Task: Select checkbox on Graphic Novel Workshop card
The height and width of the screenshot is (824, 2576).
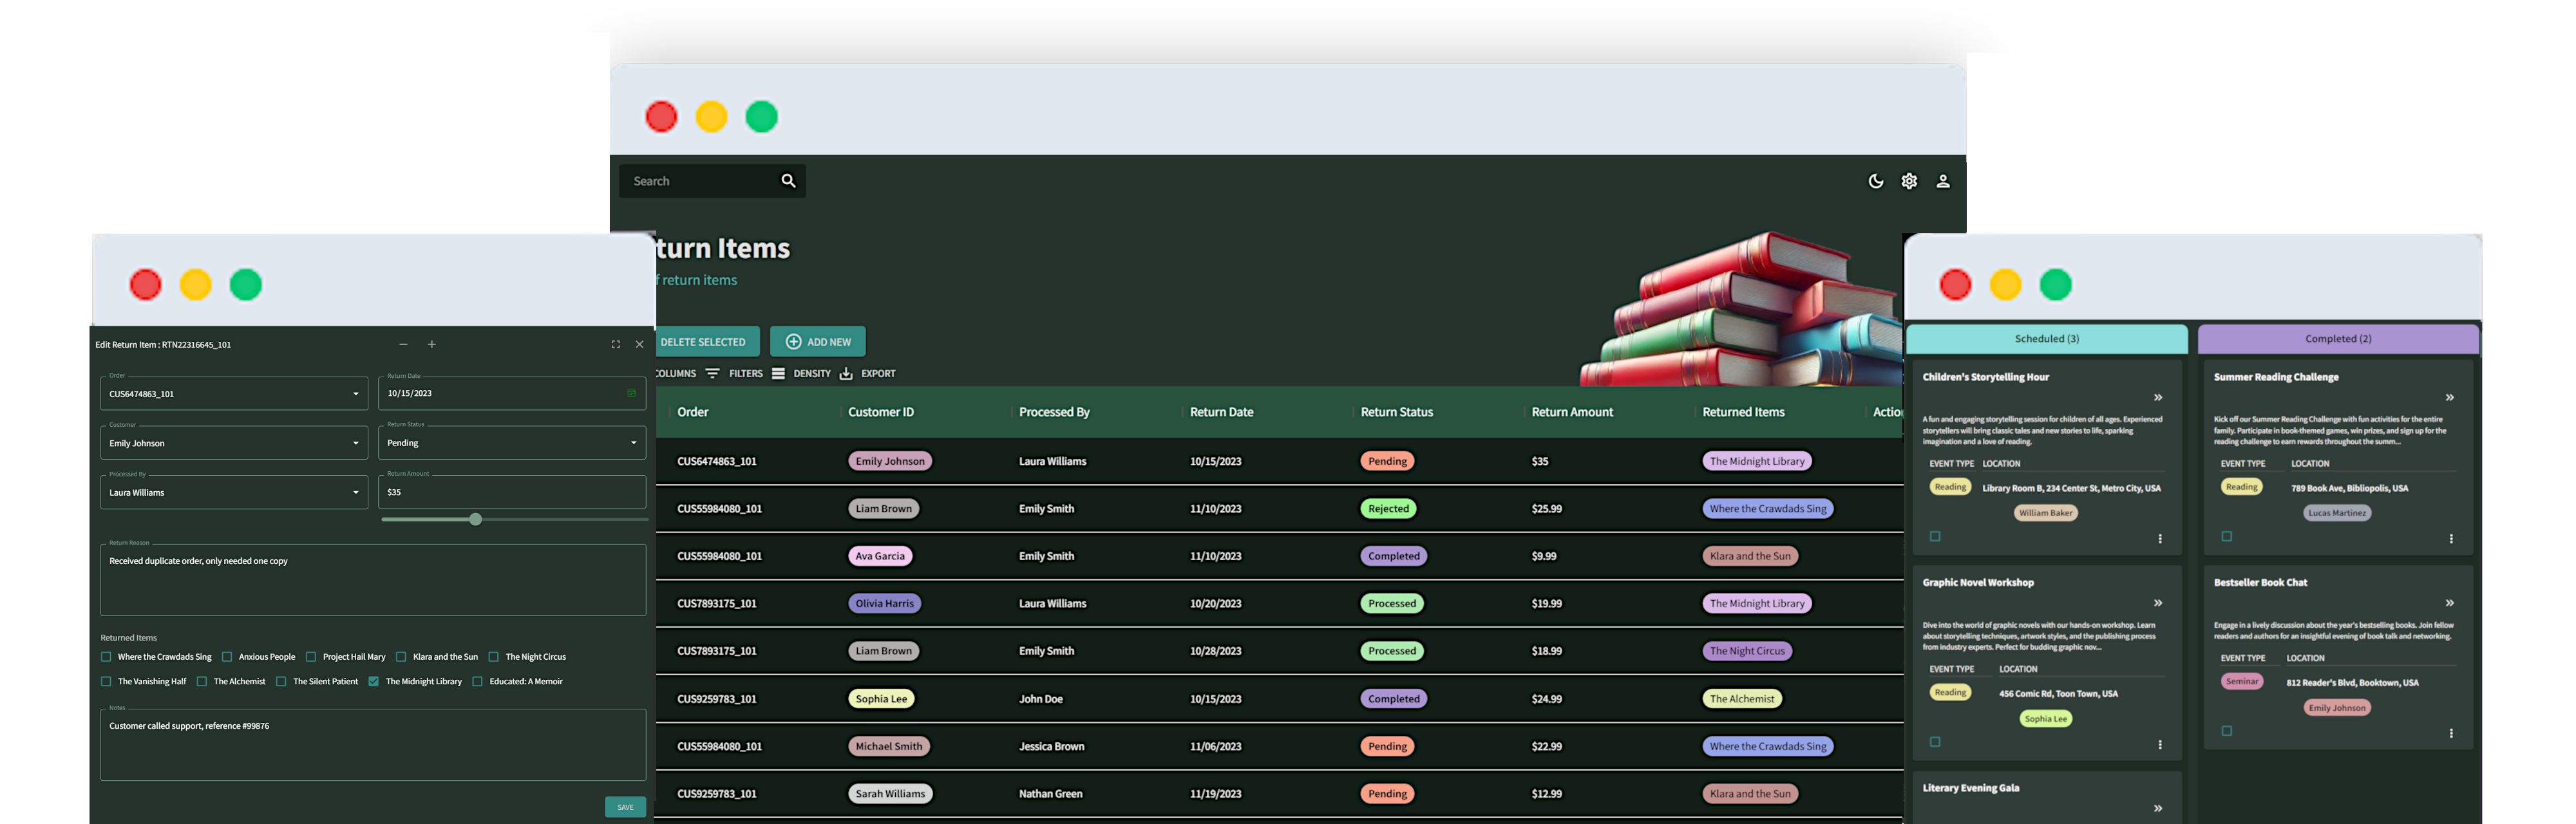Action: [x=1935, y=742]
